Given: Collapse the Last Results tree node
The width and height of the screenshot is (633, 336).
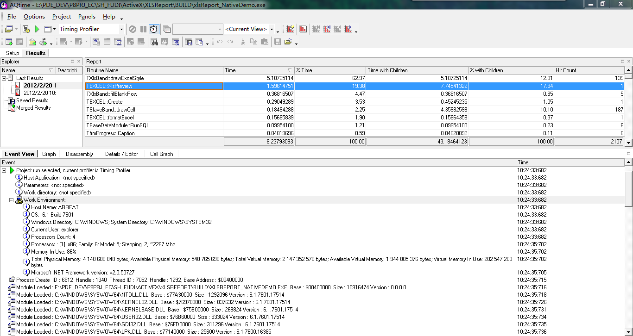Looking at the screenshot, I should 4,78.
